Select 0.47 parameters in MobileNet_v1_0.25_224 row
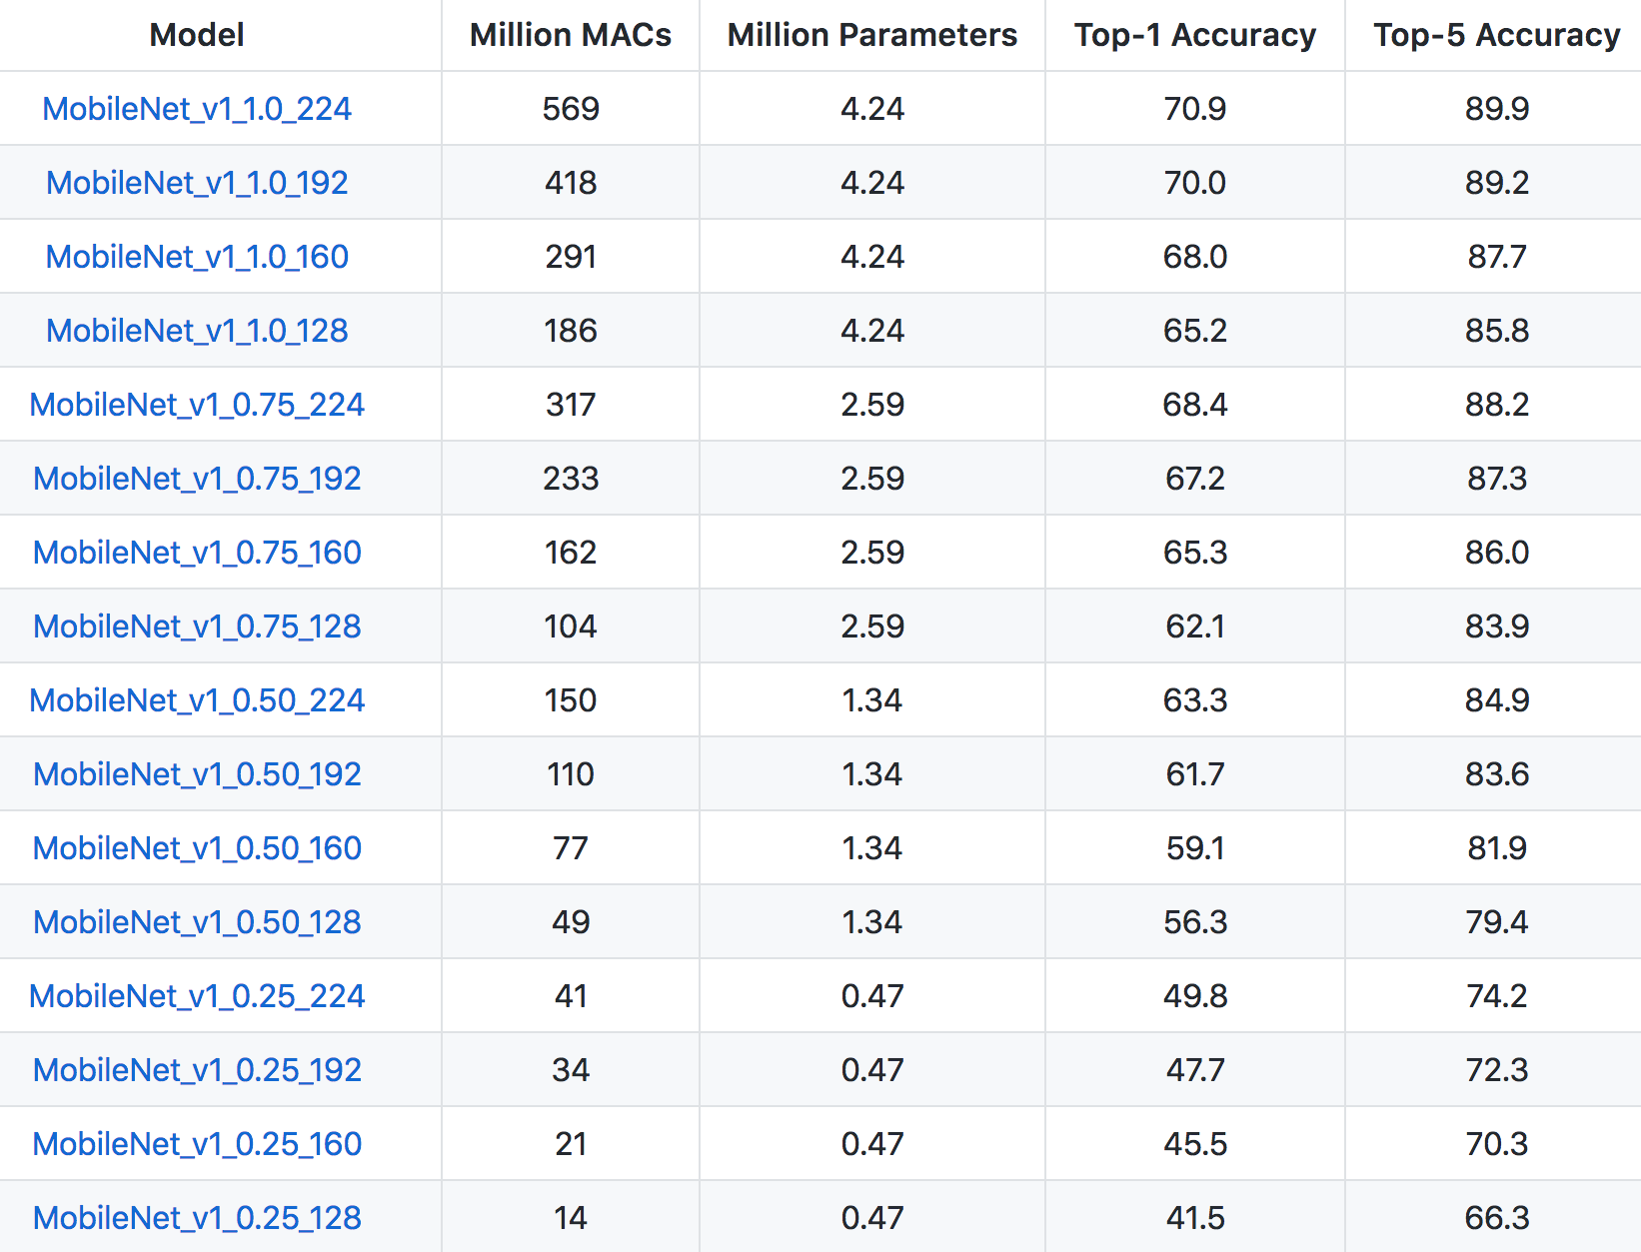The width and height of the screenshot is (1641, 1252). 872,996
